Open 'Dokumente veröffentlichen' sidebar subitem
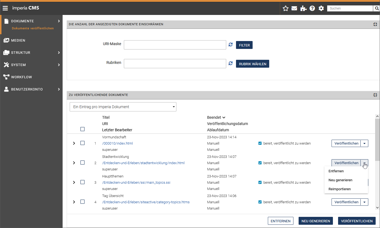 33,28
